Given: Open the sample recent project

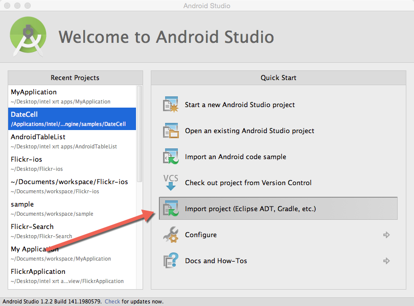Looking at the screenshot, I should (x=72, y=209).
